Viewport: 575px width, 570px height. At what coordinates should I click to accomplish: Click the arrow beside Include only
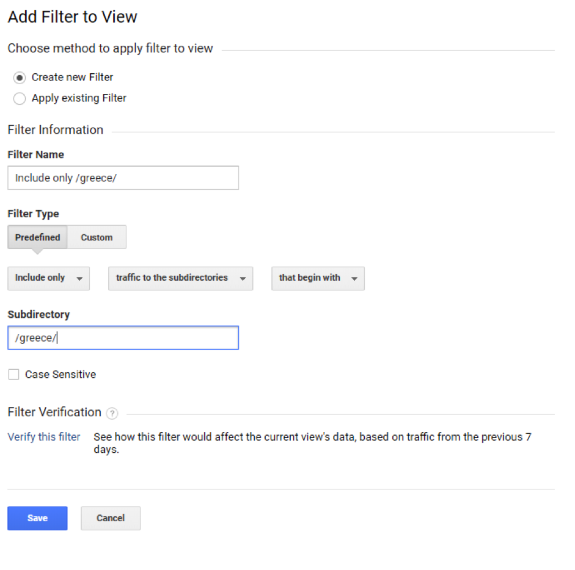coord(79,279)
